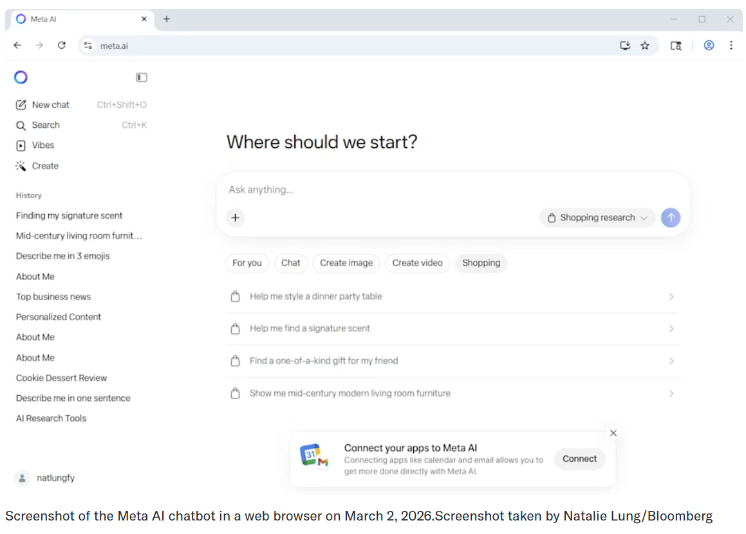Click the install app icon in the address bar

(625, 46)
